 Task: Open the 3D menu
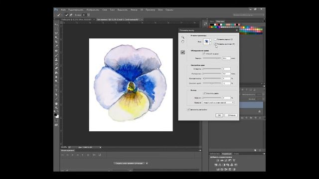142,10
